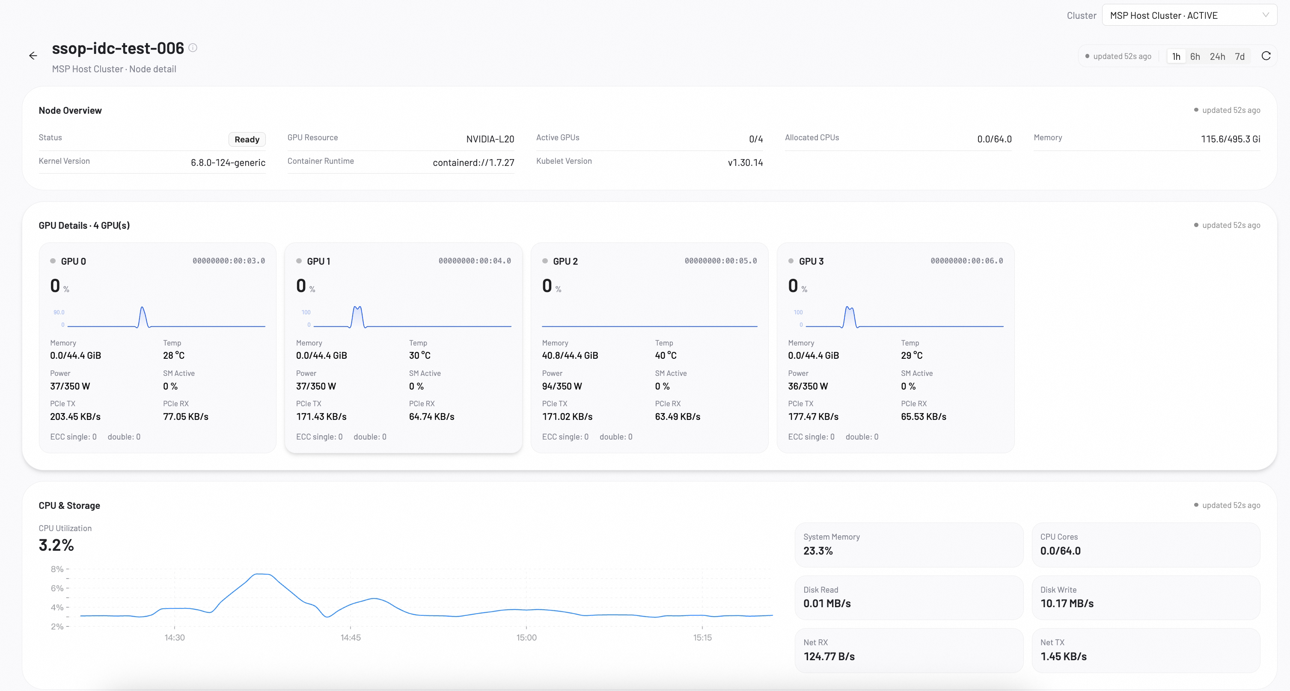The image size is (1290, 691).
Task: Click Active GPUs value 0/4
Action: [x=756, y=139]
